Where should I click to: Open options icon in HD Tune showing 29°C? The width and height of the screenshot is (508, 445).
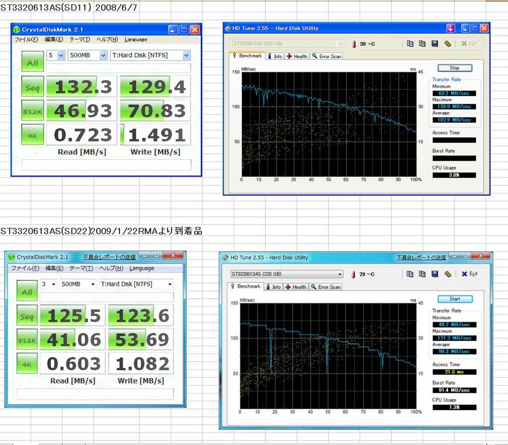(x=447, y=274)
